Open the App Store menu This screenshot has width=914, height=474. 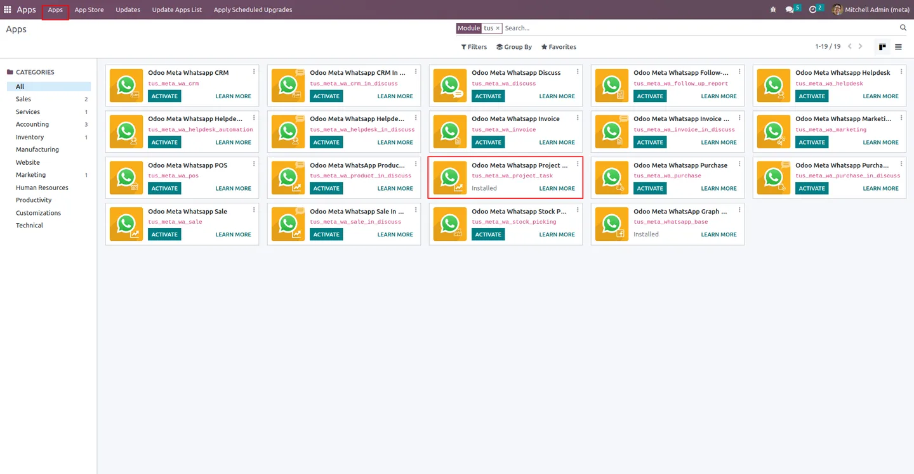pos(89,10)
